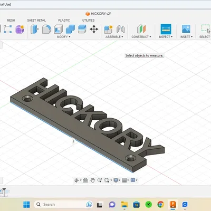Click the Joint tool icon
211x211 pixels.
point(121,29)
